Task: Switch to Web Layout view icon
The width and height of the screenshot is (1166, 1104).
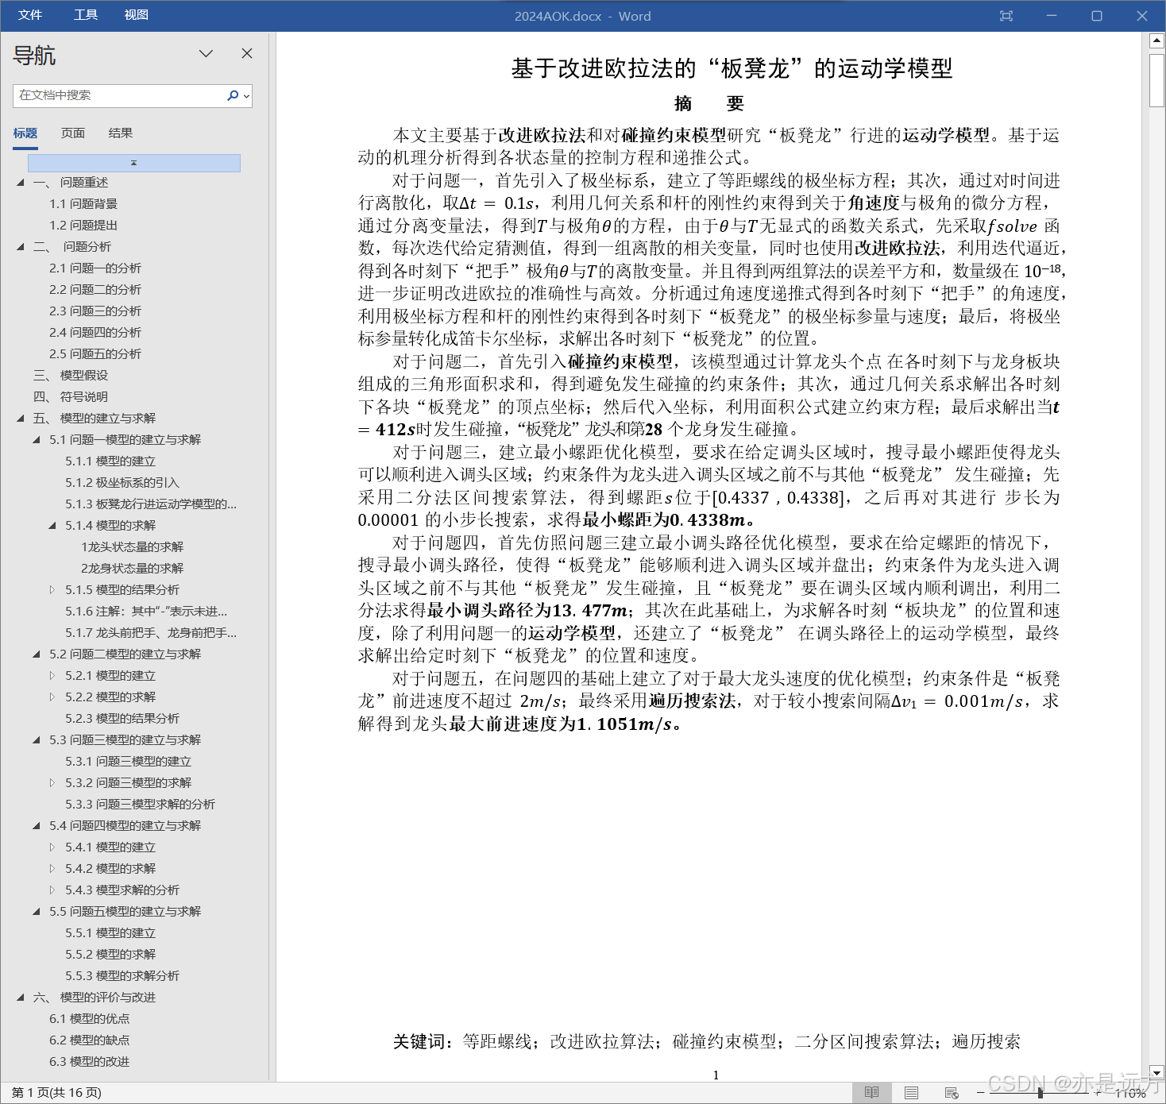Action: coord(952,1093)
